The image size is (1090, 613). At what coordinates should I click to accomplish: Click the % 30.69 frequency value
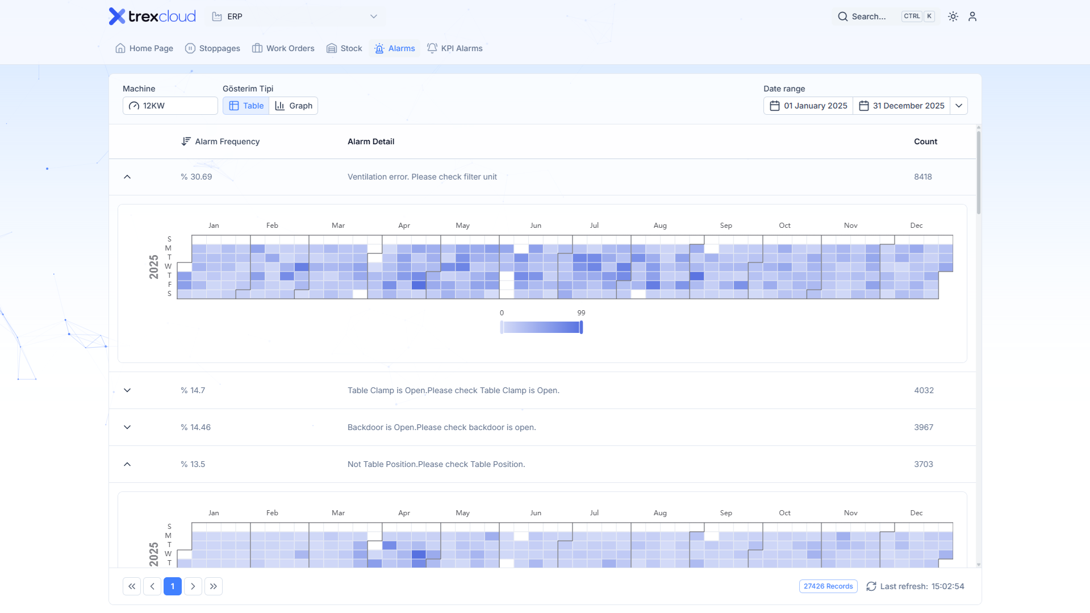[197, 177]
